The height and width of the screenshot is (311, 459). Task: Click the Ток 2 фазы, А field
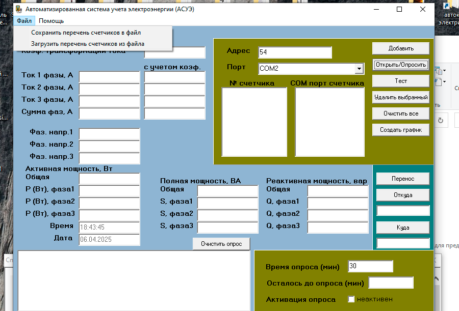pyautogui.click(x=110, y=89)
